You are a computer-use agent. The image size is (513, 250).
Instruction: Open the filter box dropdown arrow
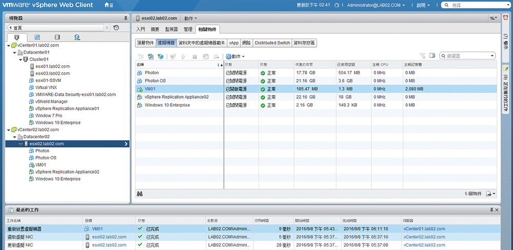point(492,56)
